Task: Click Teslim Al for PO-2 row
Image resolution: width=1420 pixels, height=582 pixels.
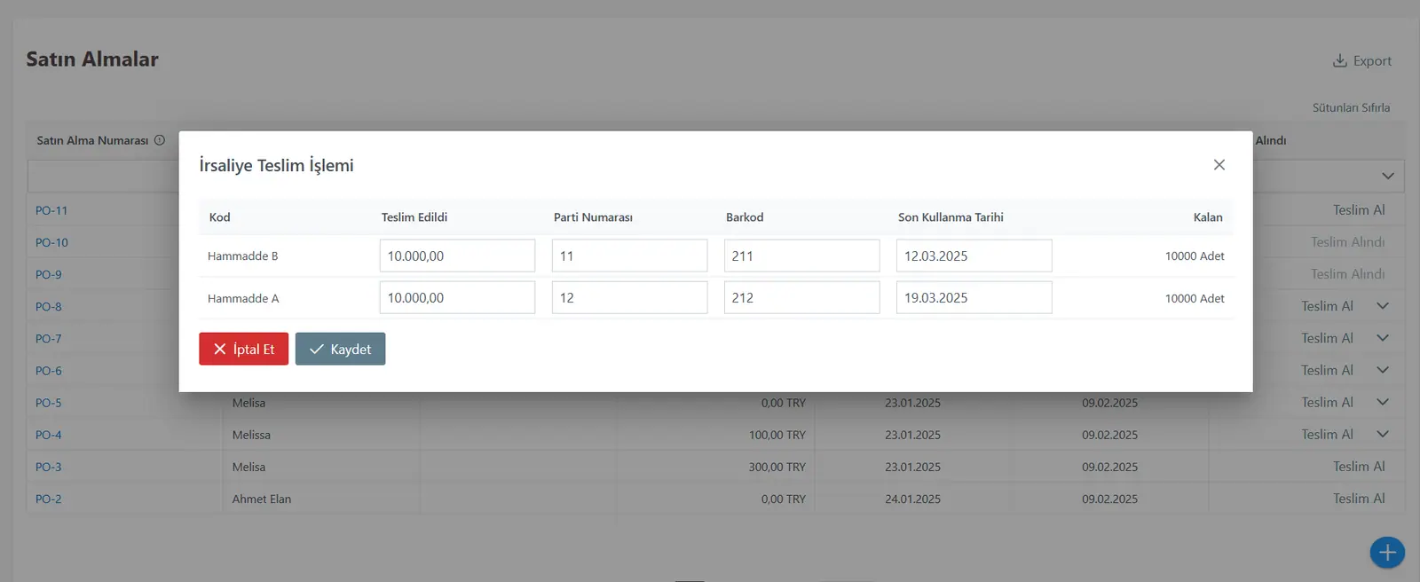Action: tap(1358, 499)
